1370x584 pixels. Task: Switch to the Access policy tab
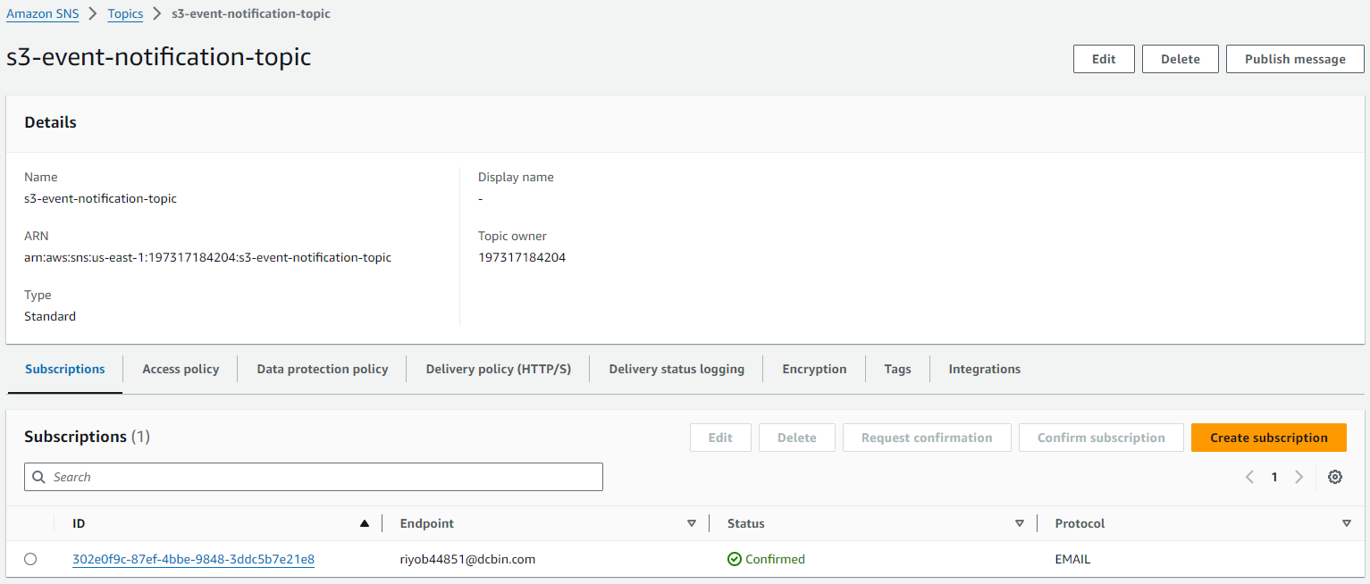181,369
